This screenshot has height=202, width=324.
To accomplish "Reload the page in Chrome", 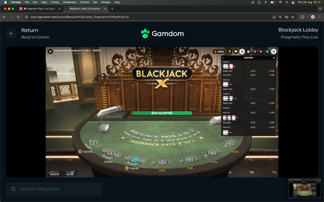I will click(18, 17).
